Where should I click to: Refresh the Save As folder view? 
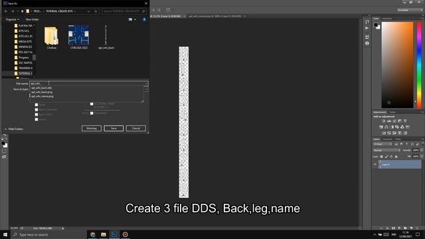[96, 11]
